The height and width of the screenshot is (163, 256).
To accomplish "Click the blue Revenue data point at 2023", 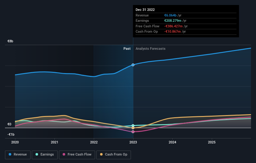I will pyautogui.click(x=133, y=65).
